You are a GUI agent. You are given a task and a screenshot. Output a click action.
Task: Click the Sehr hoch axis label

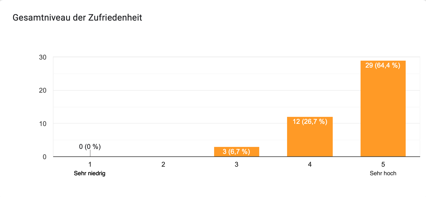click(383, 173)
